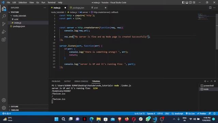Open index.js in the explorer tree
The image size is (218, 123).
(28, 23)
